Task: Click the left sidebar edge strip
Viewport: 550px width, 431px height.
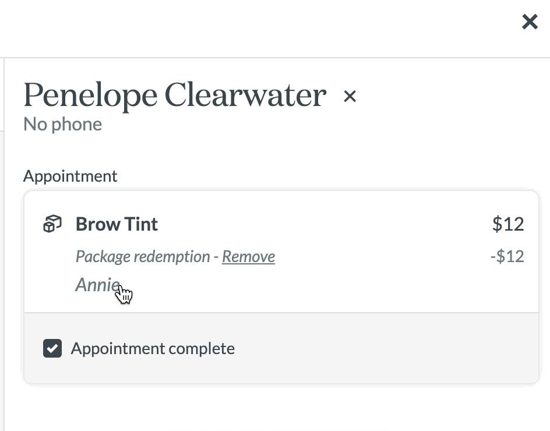Action: [x=2, y=245]
